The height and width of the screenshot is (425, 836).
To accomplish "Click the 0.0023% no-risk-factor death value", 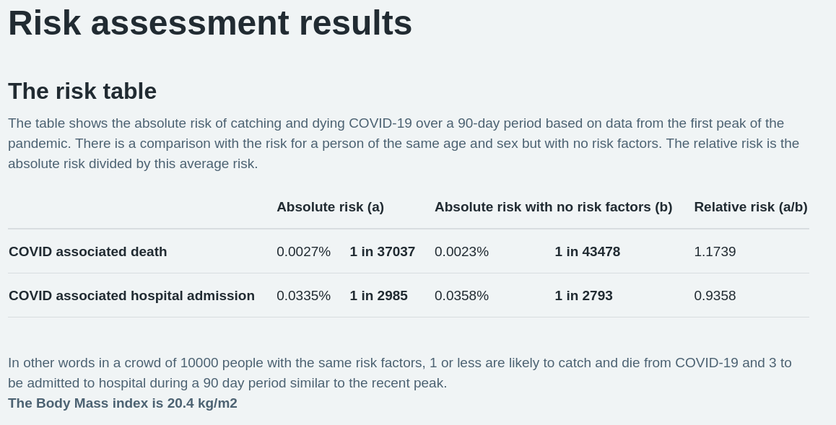I will [x=461, y=252].
